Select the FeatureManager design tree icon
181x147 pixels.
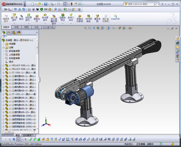tap(4, 32)
